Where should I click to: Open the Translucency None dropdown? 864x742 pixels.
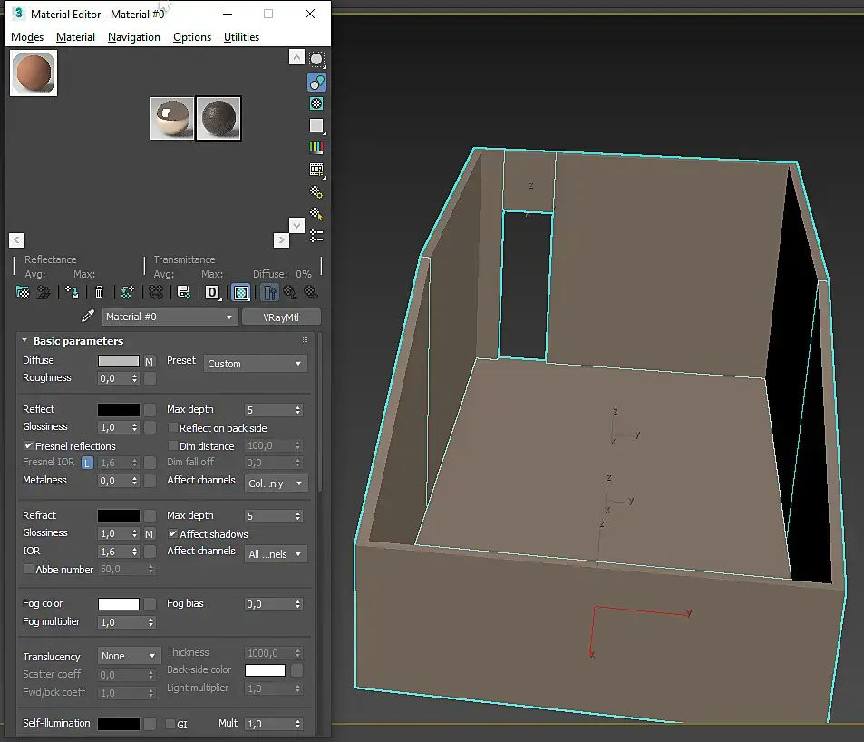(129, 656)
